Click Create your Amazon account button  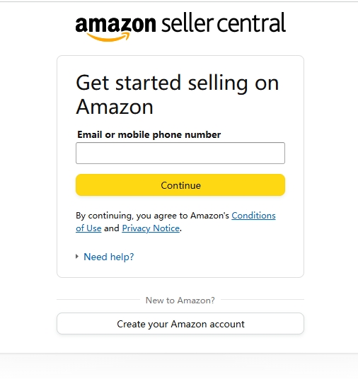tap(180, 324)
